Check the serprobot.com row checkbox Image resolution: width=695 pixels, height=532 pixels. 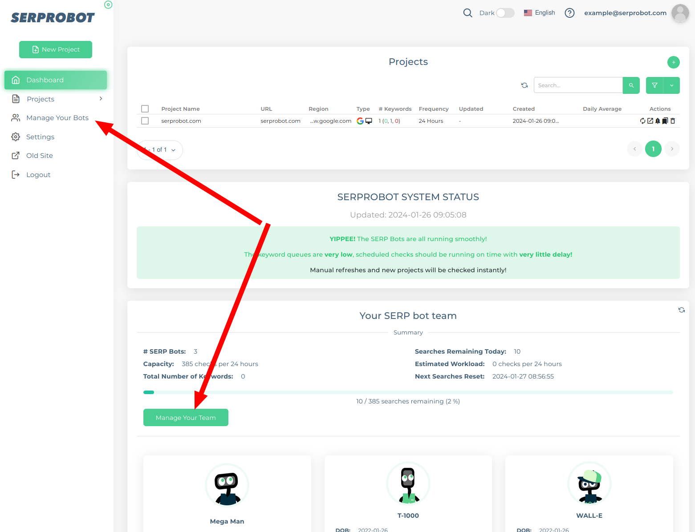tap(145, 121)
